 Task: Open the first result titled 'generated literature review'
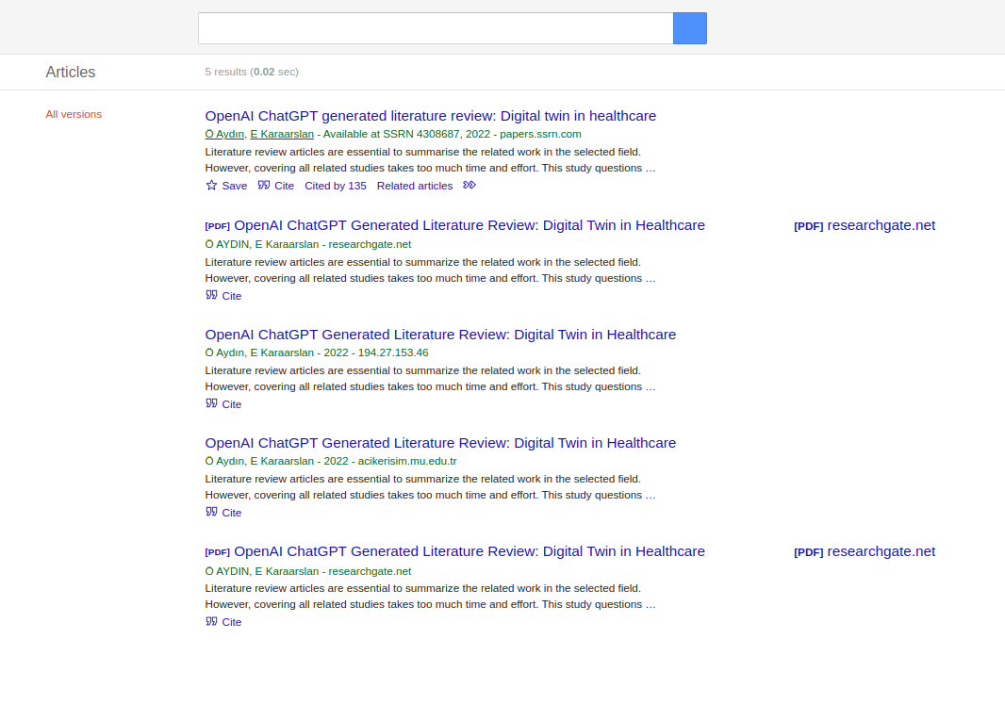click(431, 116)
